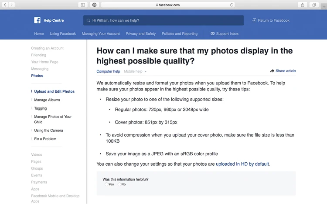Open the Pages sidebar topic
Screen dimensions: 327x204
(x=36, y=161)
